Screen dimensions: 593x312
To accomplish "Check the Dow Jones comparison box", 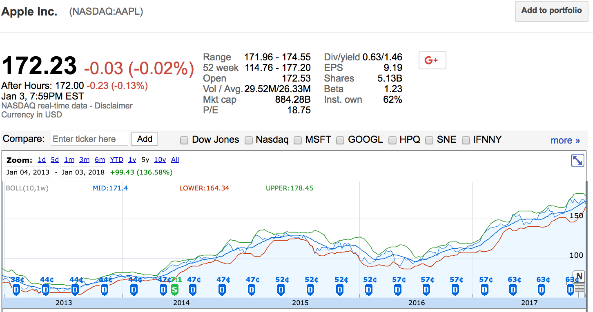I will click(x=184, y=140).
